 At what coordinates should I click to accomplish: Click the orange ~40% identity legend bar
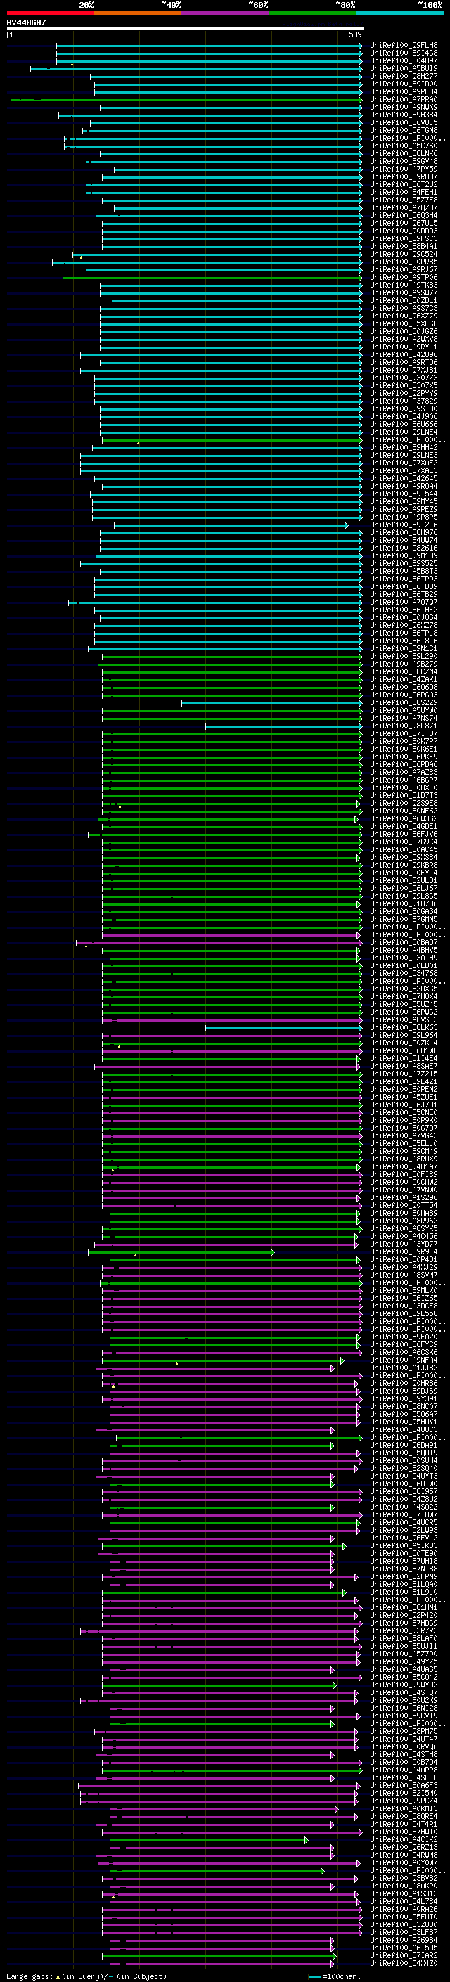138,14
